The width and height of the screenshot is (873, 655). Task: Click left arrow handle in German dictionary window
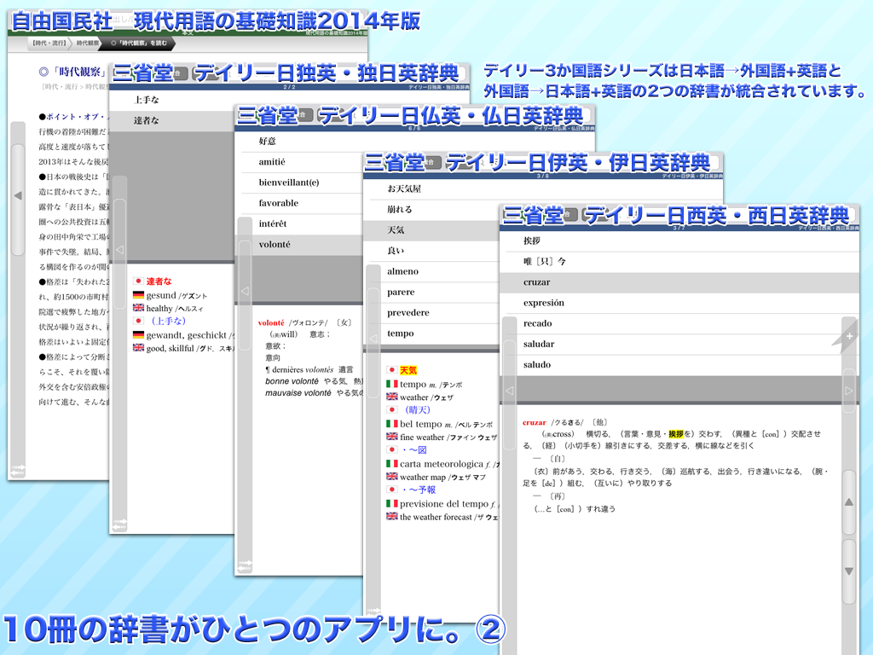[x=119, y=250]
